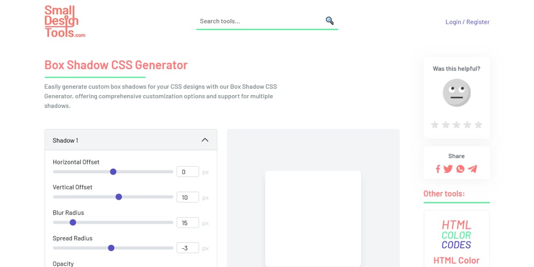Screen dimensions: 534x267
Task: Click the Share heading text
Action: click(457, 156)
